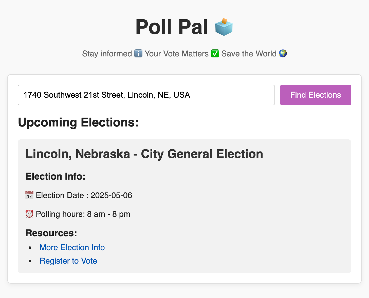
Task: Click the Upcoming Elections heading
Action: tap(78, 122)
